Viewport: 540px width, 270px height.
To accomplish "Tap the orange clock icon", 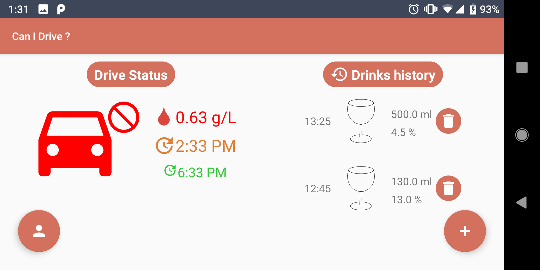I will [164, 145].
